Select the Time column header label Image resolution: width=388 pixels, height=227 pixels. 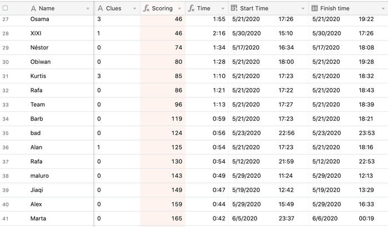coord(203,8)
